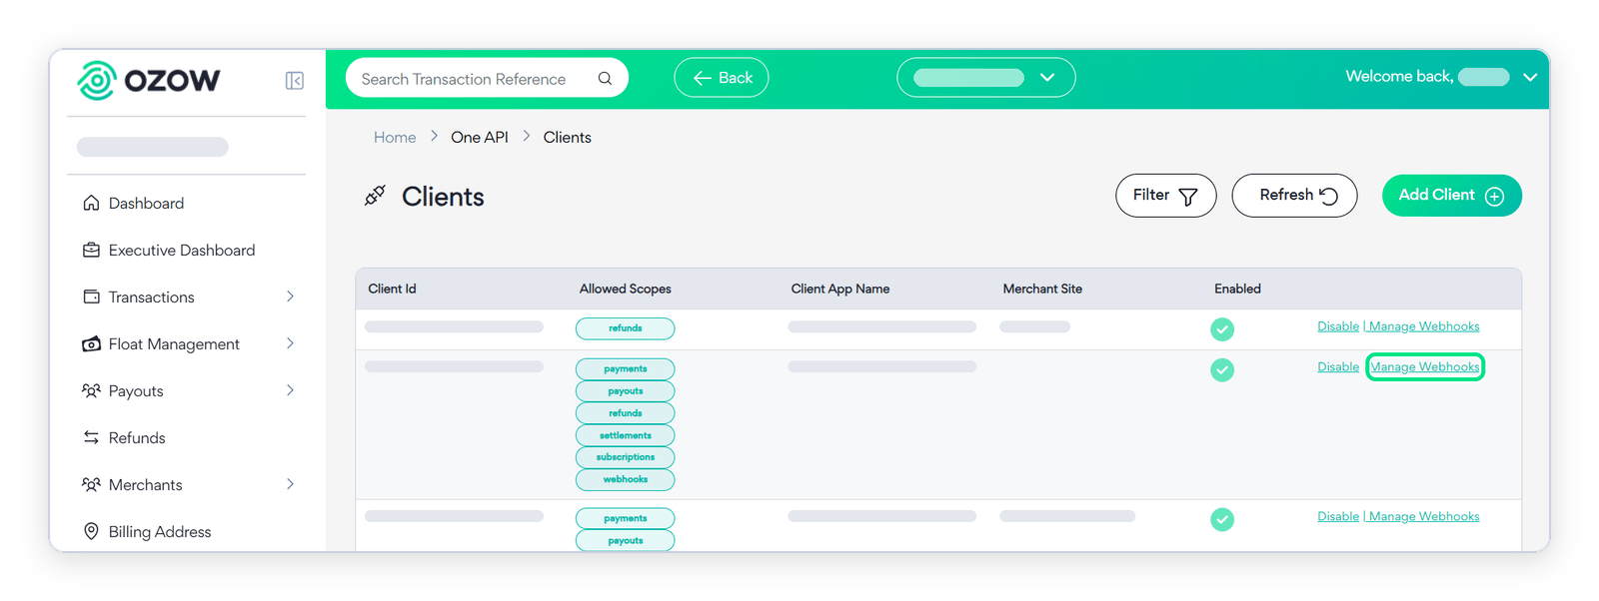
Task: Expand the Transactions submenu chevron
Action: point(290,297)
